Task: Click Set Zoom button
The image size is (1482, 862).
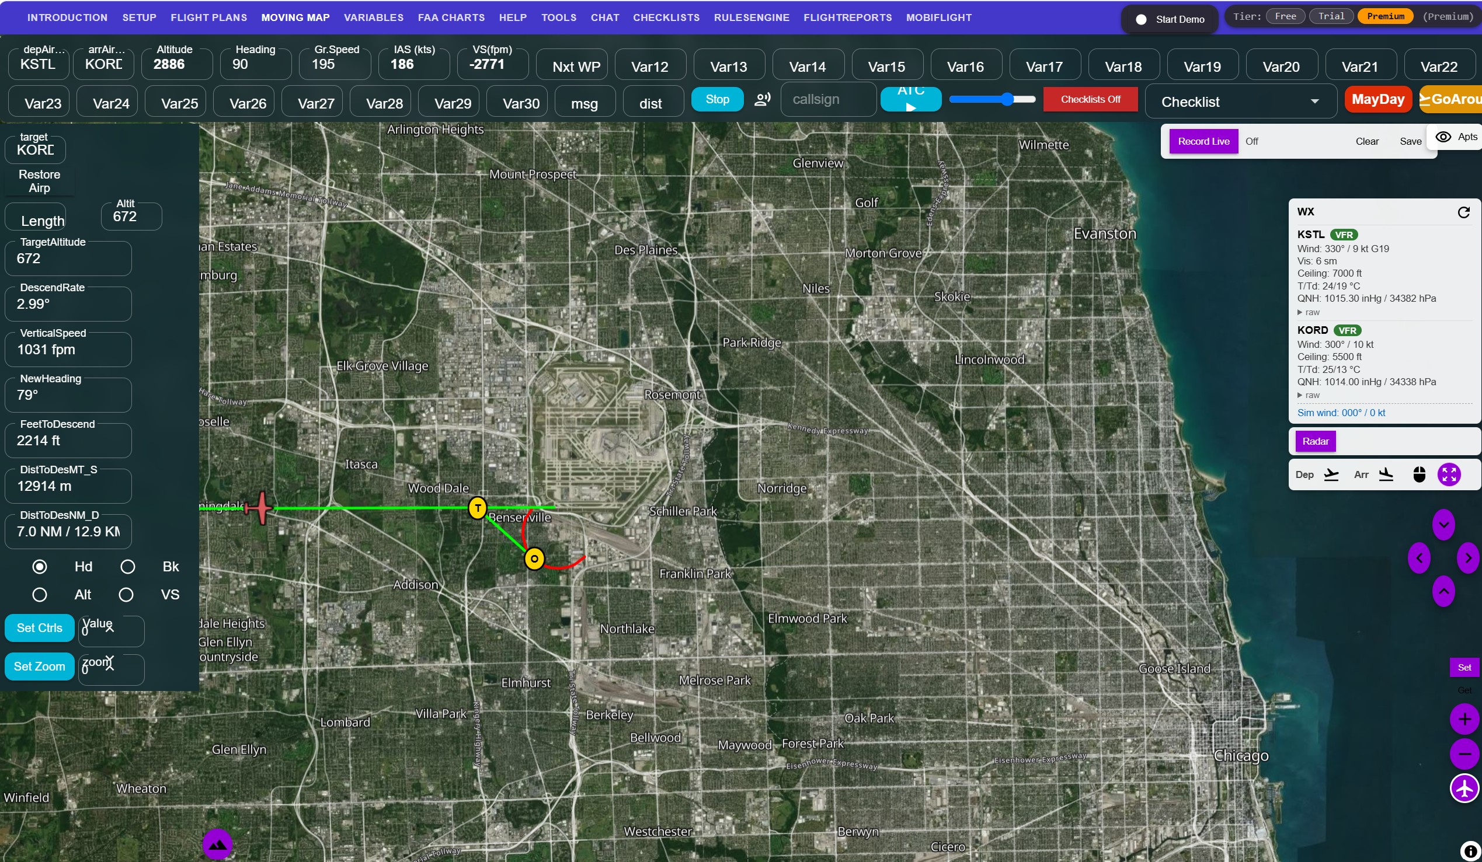Action: (39, 667)
